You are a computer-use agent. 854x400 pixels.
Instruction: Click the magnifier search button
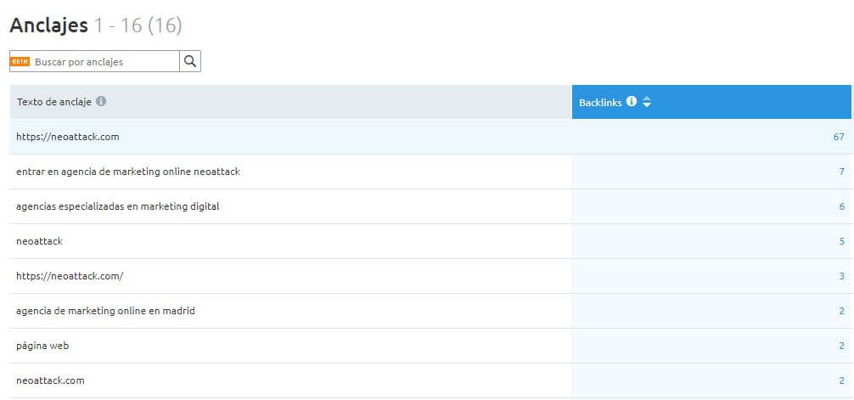(190, 61)
